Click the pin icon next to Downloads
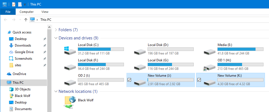 (x=45, y=45)
